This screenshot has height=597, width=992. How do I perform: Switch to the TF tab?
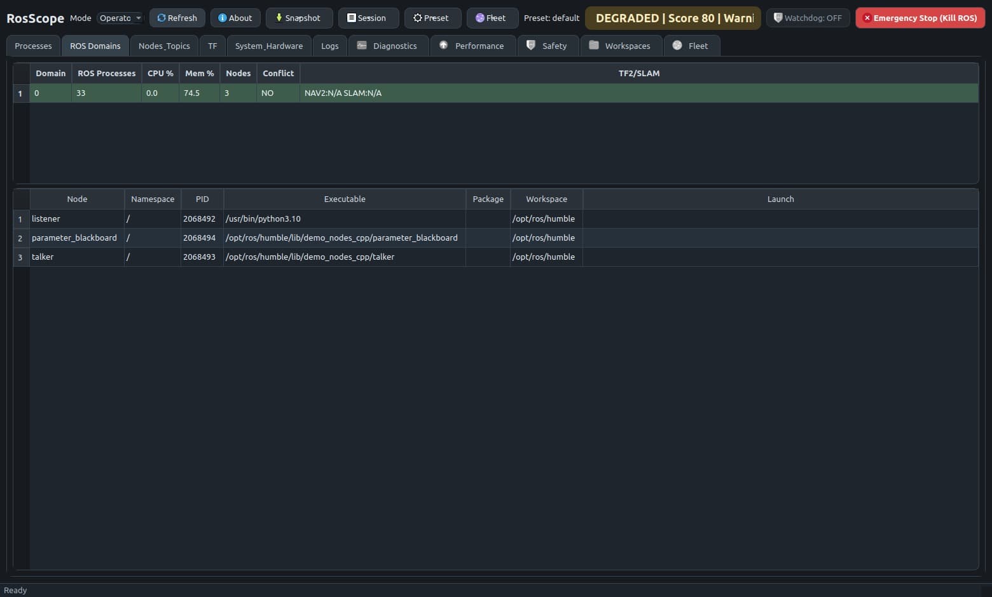pos(212,46)
